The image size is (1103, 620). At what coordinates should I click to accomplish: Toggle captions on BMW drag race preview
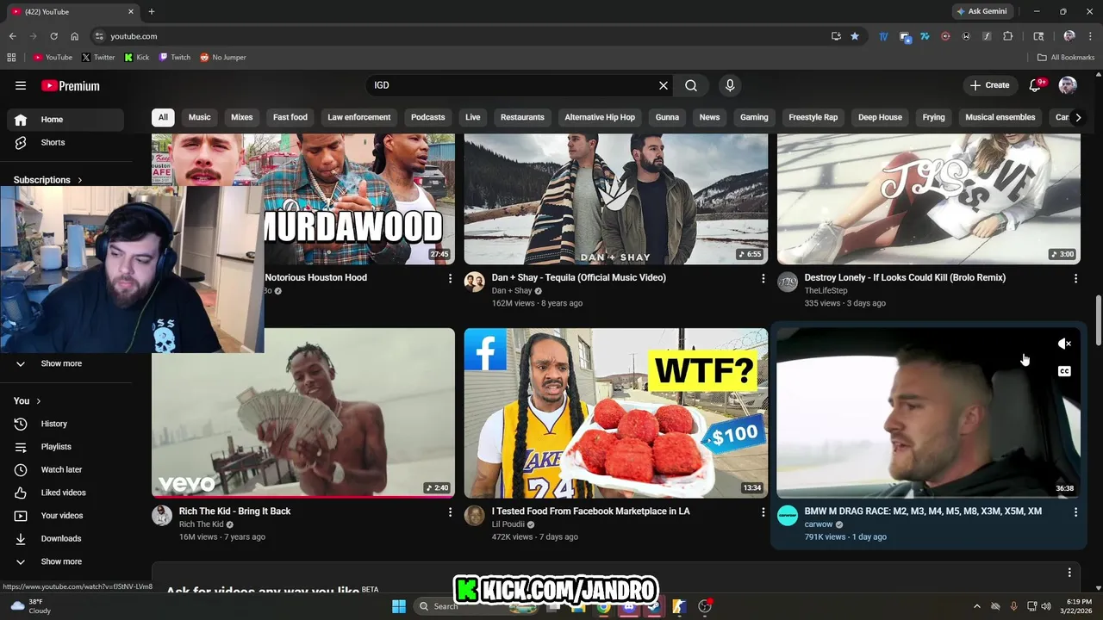click(x=1064, y=371)
